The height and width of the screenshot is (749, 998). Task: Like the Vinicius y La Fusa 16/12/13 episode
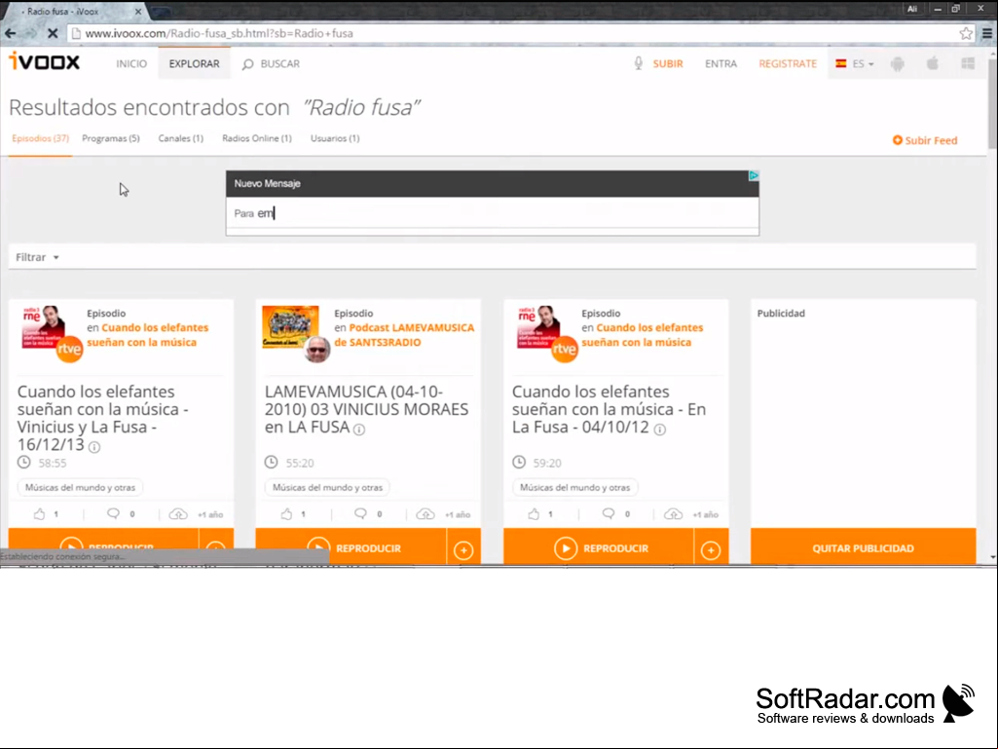(x=40, y=513)
